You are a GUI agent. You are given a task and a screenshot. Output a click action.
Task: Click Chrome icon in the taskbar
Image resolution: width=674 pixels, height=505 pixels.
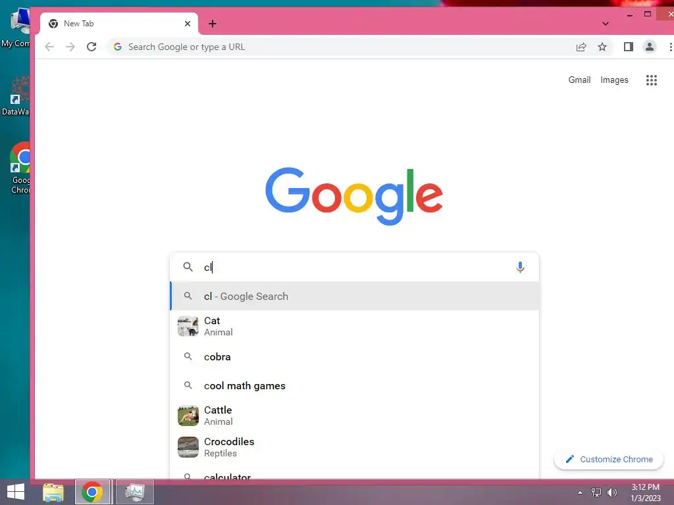(92, 492)
